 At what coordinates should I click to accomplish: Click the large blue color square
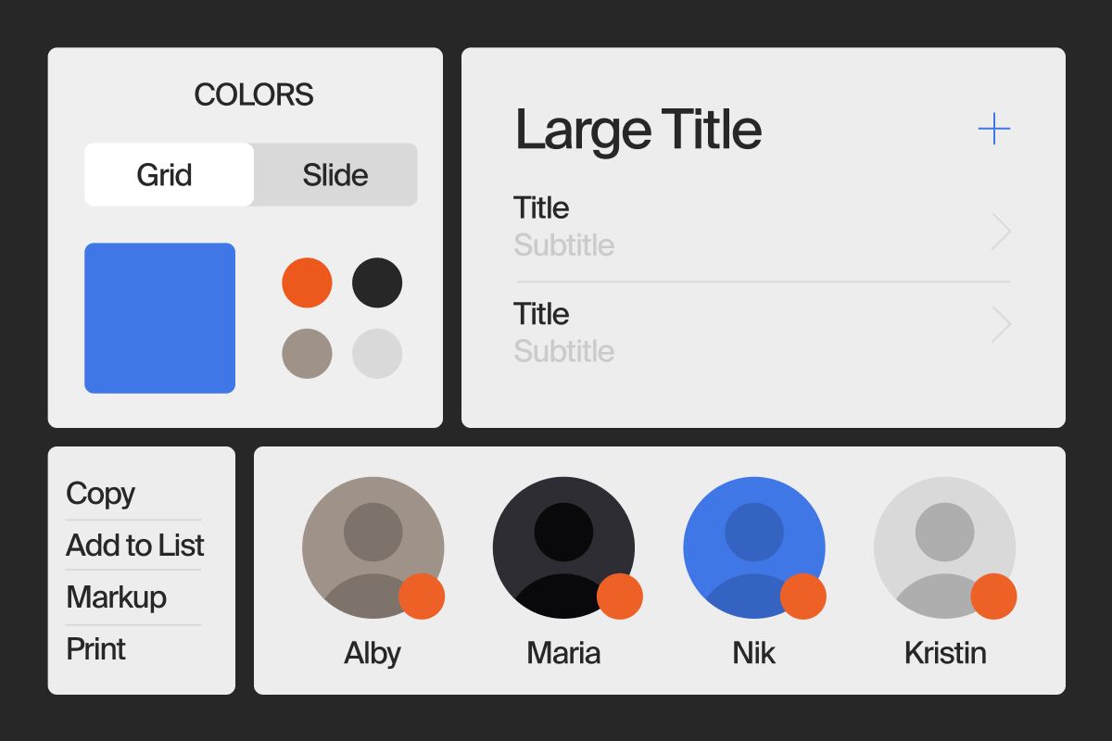pos(159,318)
